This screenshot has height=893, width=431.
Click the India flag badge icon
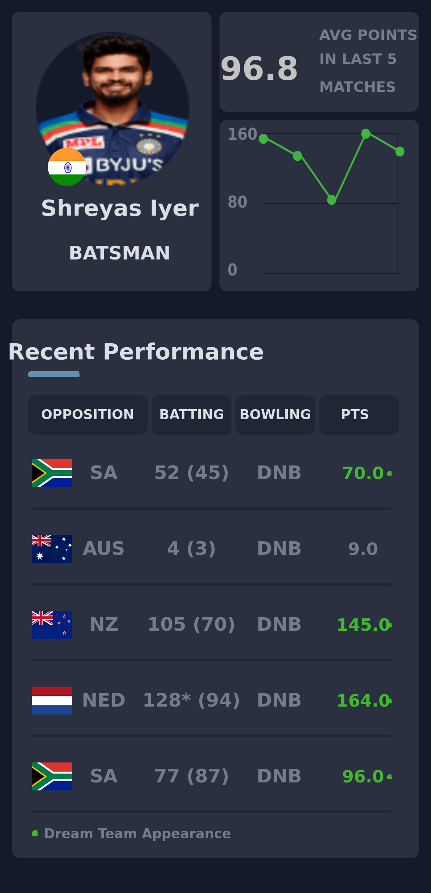67,167
